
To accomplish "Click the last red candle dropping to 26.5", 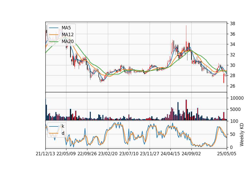I will 224,78.
